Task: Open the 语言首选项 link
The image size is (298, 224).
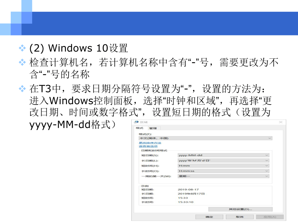Action: (x=148, y=146)
